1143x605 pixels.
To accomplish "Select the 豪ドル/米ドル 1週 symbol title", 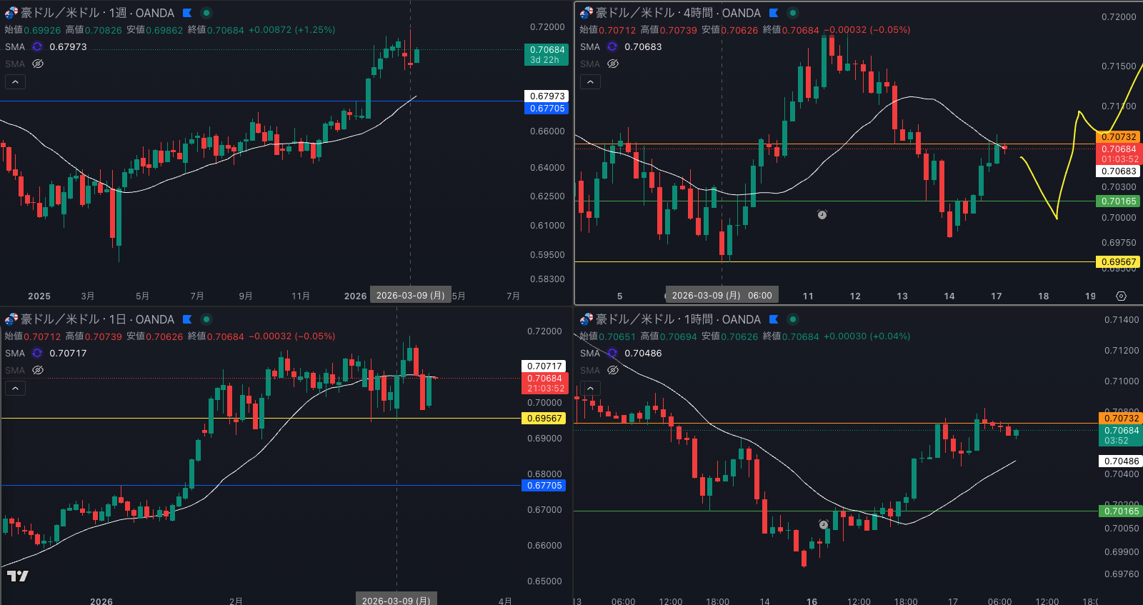I will 97,13.
